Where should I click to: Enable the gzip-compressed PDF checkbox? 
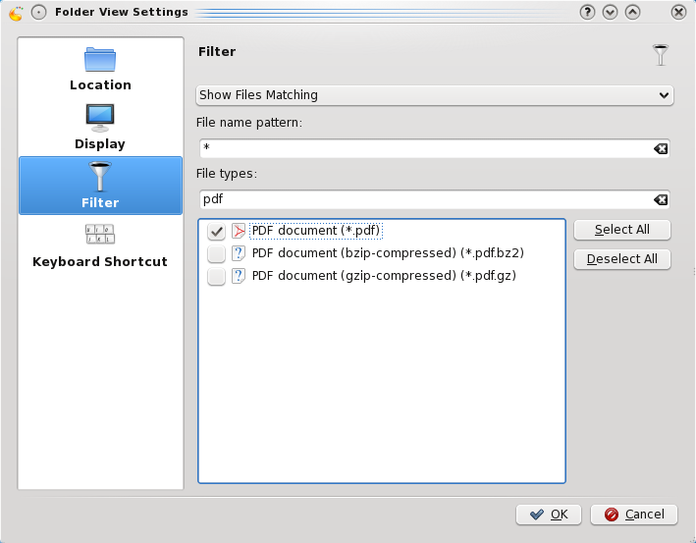coord(217,277)
